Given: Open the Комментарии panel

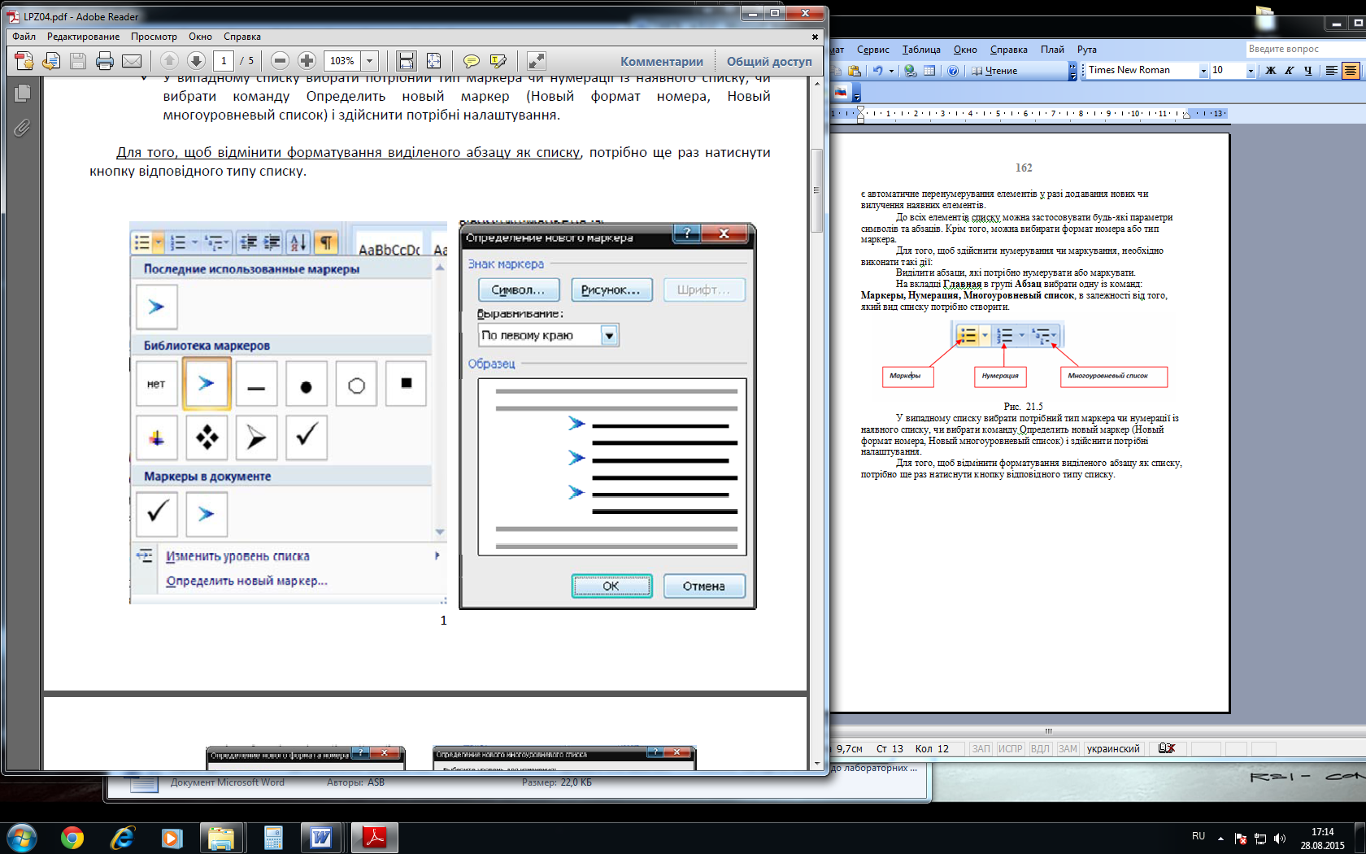Looking at the screenshot, I should [x=662, y=61].
